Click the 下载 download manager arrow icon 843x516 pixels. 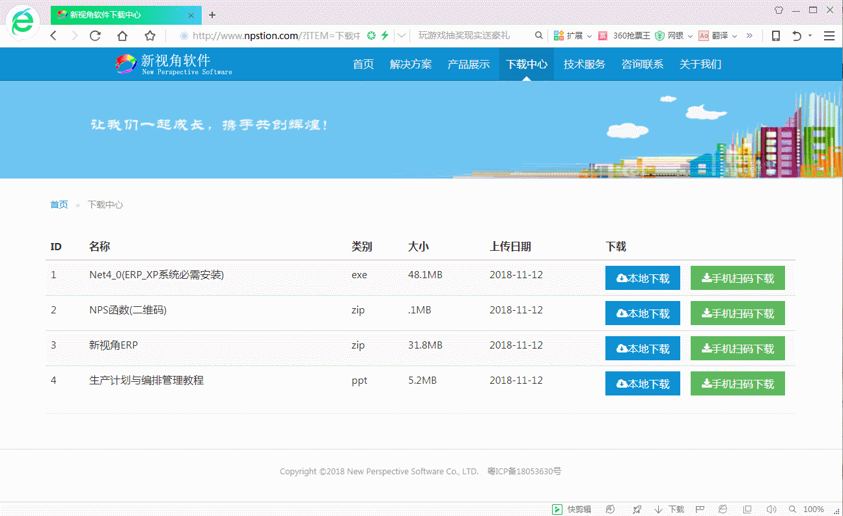657,509
